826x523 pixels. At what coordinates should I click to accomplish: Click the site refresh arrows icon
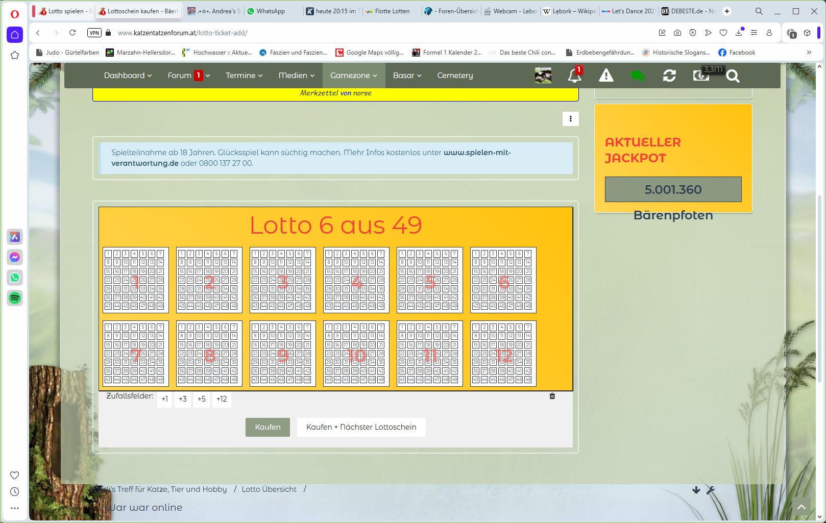coord(669,76)
